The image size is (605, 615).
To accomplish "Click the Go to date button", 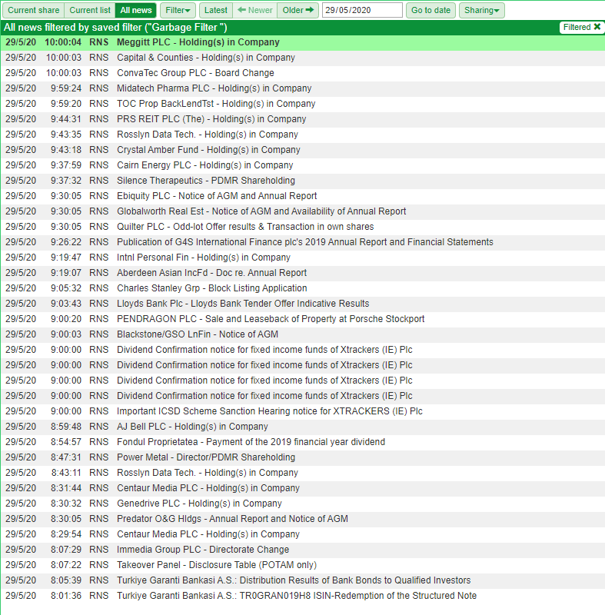I will (x=430, y=10).
